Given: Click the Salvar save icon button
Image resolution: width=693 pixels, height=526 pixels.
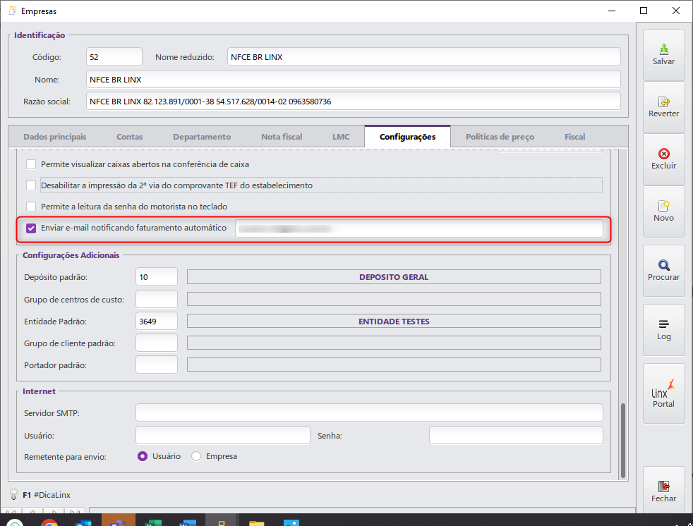Looking at the screenshot, I should click(x=663, y=55).
